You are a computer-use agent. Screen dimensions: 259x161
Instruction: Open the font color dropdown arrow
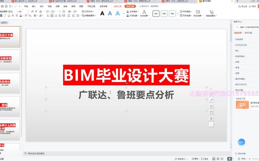[23, 16]
